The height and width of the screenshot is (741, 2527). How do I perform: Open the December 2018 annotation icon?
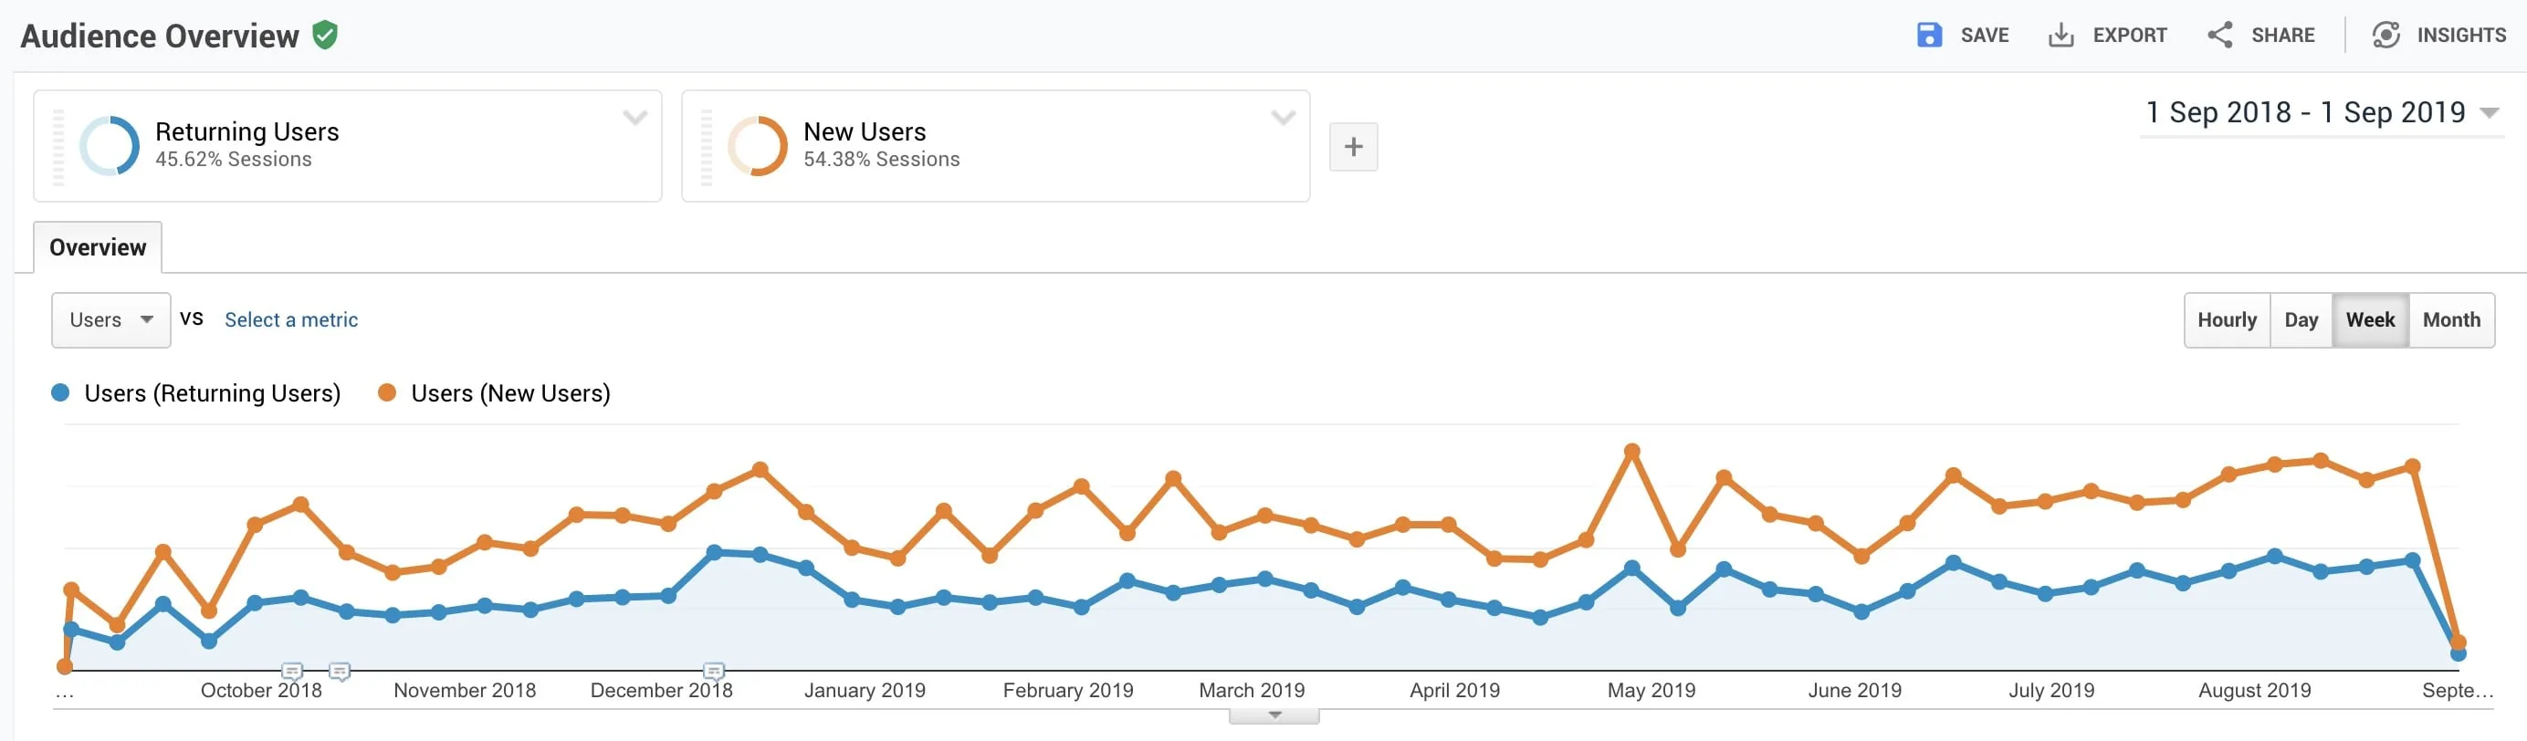pos(714,672)
